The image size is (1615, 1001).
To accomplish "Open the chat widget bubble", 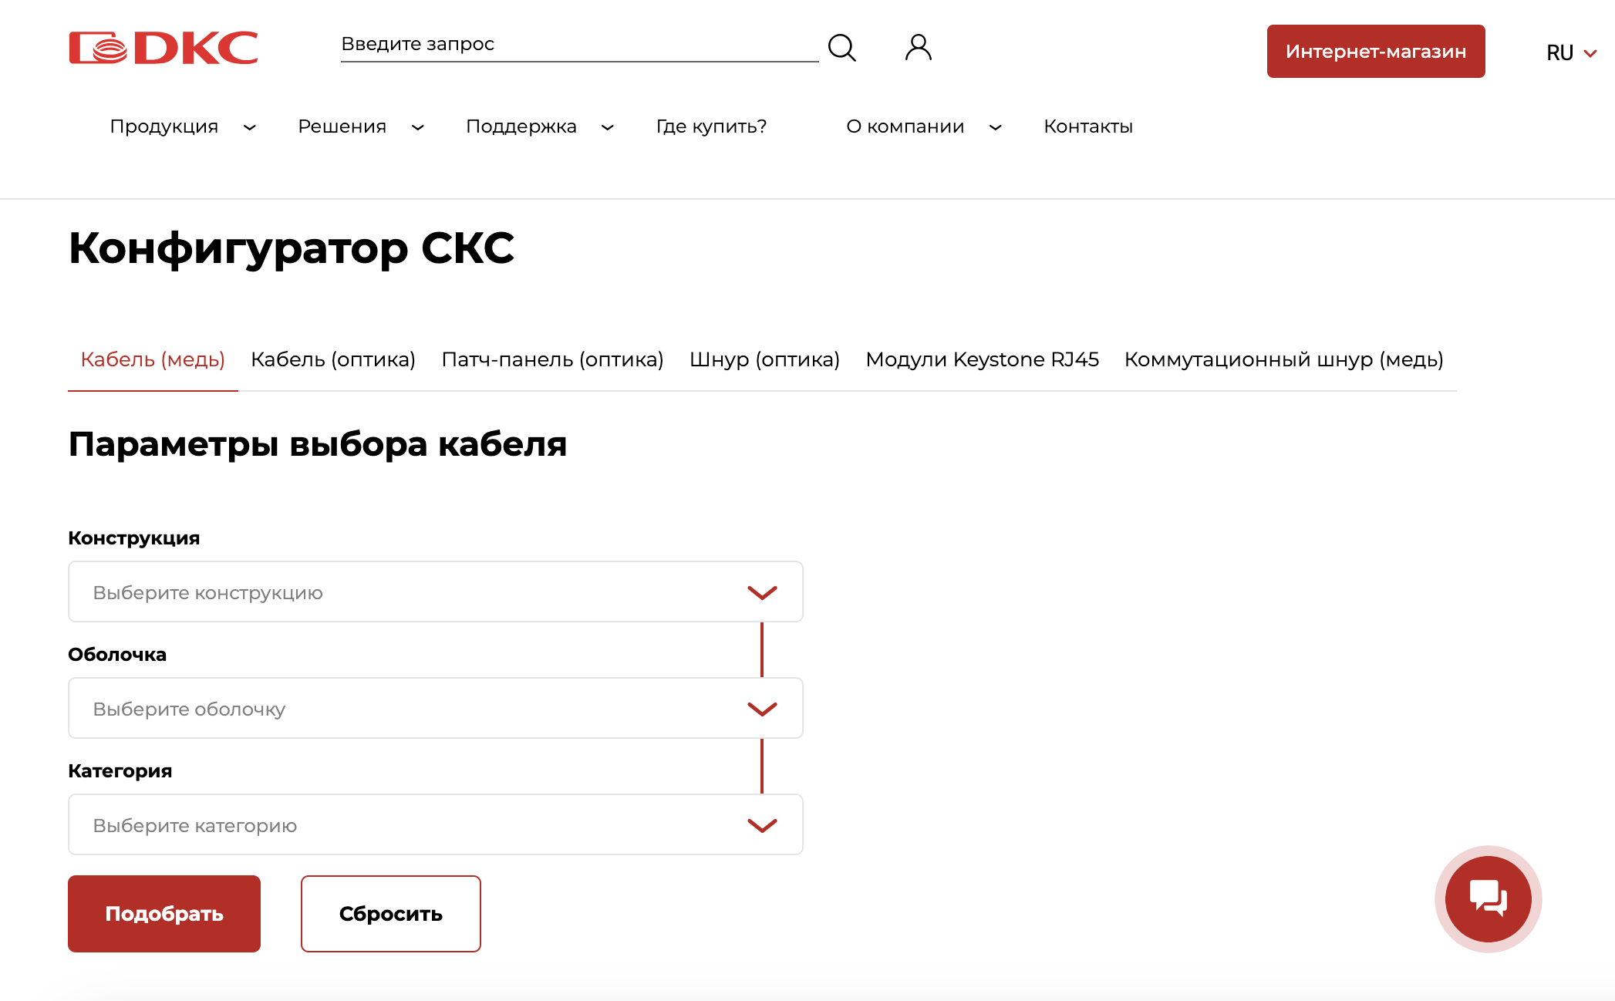I will pos(1488,898).
